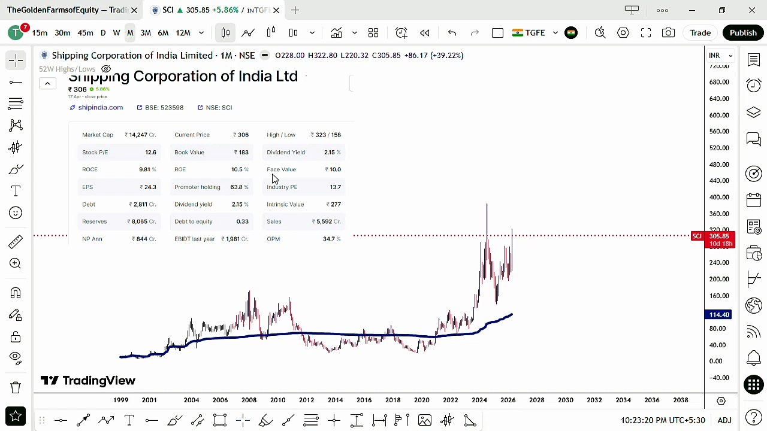Click the Trade button
This screenshot has height=431, width=767.
click(700, 33)
